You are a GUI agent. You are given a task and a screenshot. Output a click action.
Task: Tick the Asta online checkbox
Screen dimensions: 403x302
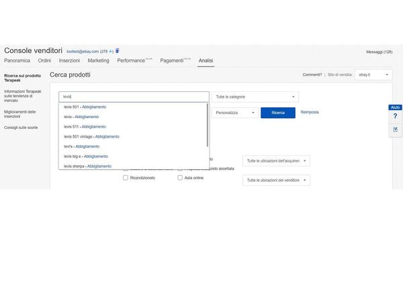[x=180, y=178]
